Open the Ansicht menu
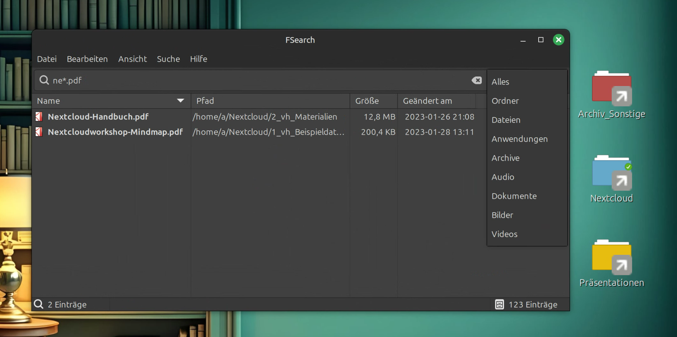This screenshot has height=337, width=677. [x=132, y=59]
